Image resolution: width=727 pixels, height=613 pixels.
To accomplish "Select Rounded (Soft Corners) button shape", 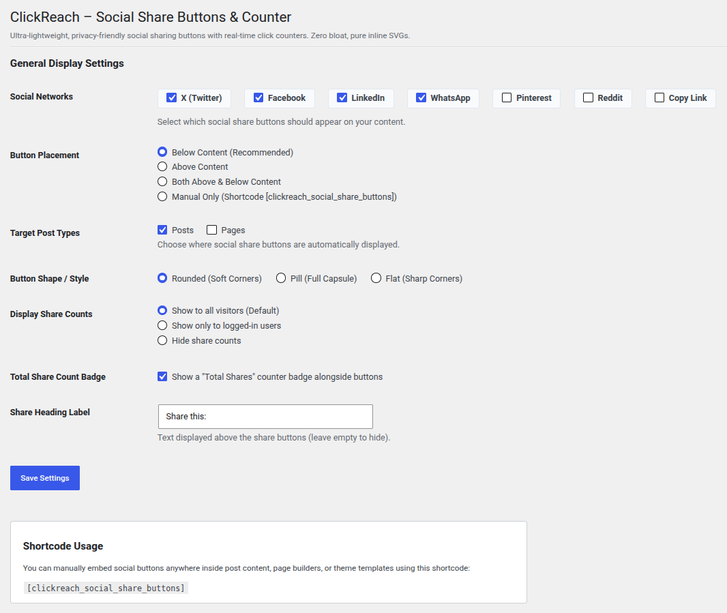I will point(162,278).
